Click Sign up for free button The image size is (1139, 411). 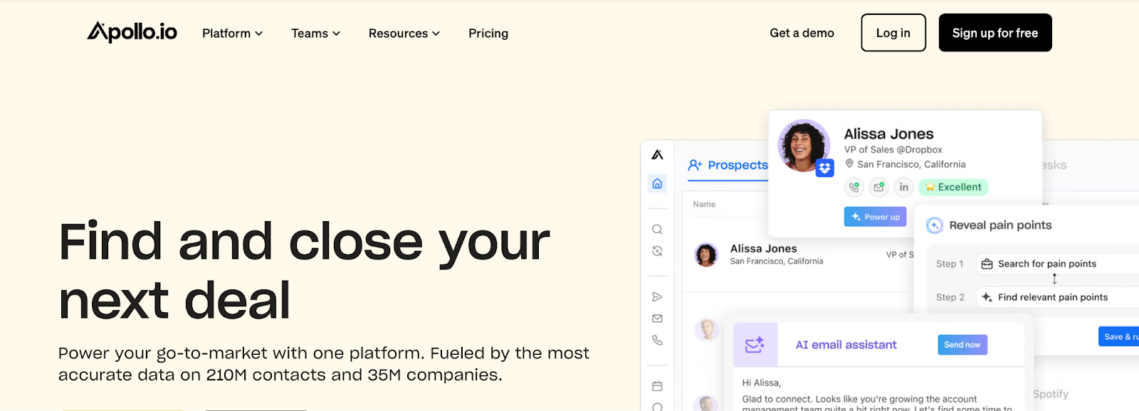pos(994,33)
